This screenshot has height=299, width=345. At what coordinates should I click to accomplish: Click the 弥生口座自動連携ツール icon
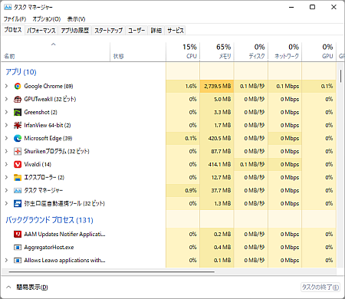click(18, 203)
